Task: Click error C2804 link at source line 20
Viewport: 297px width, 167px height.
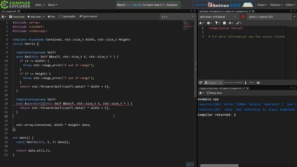Action: click(247, 104)
